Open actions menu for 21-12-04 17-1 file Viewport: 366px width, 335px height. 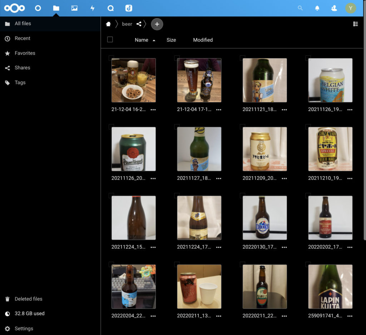coord(219,110)
